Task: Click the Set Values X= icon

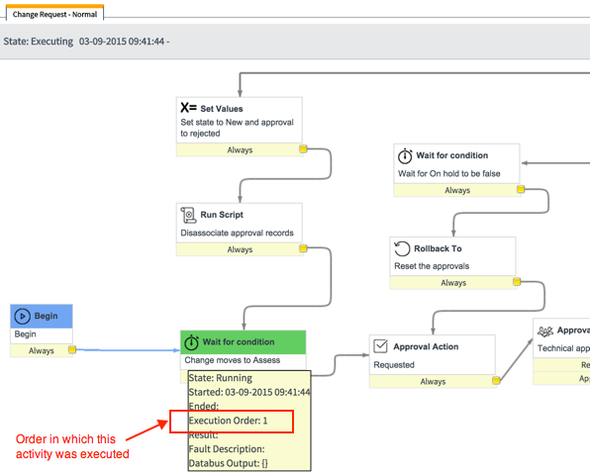Action: pyautogui.click(x=188, y=108)
